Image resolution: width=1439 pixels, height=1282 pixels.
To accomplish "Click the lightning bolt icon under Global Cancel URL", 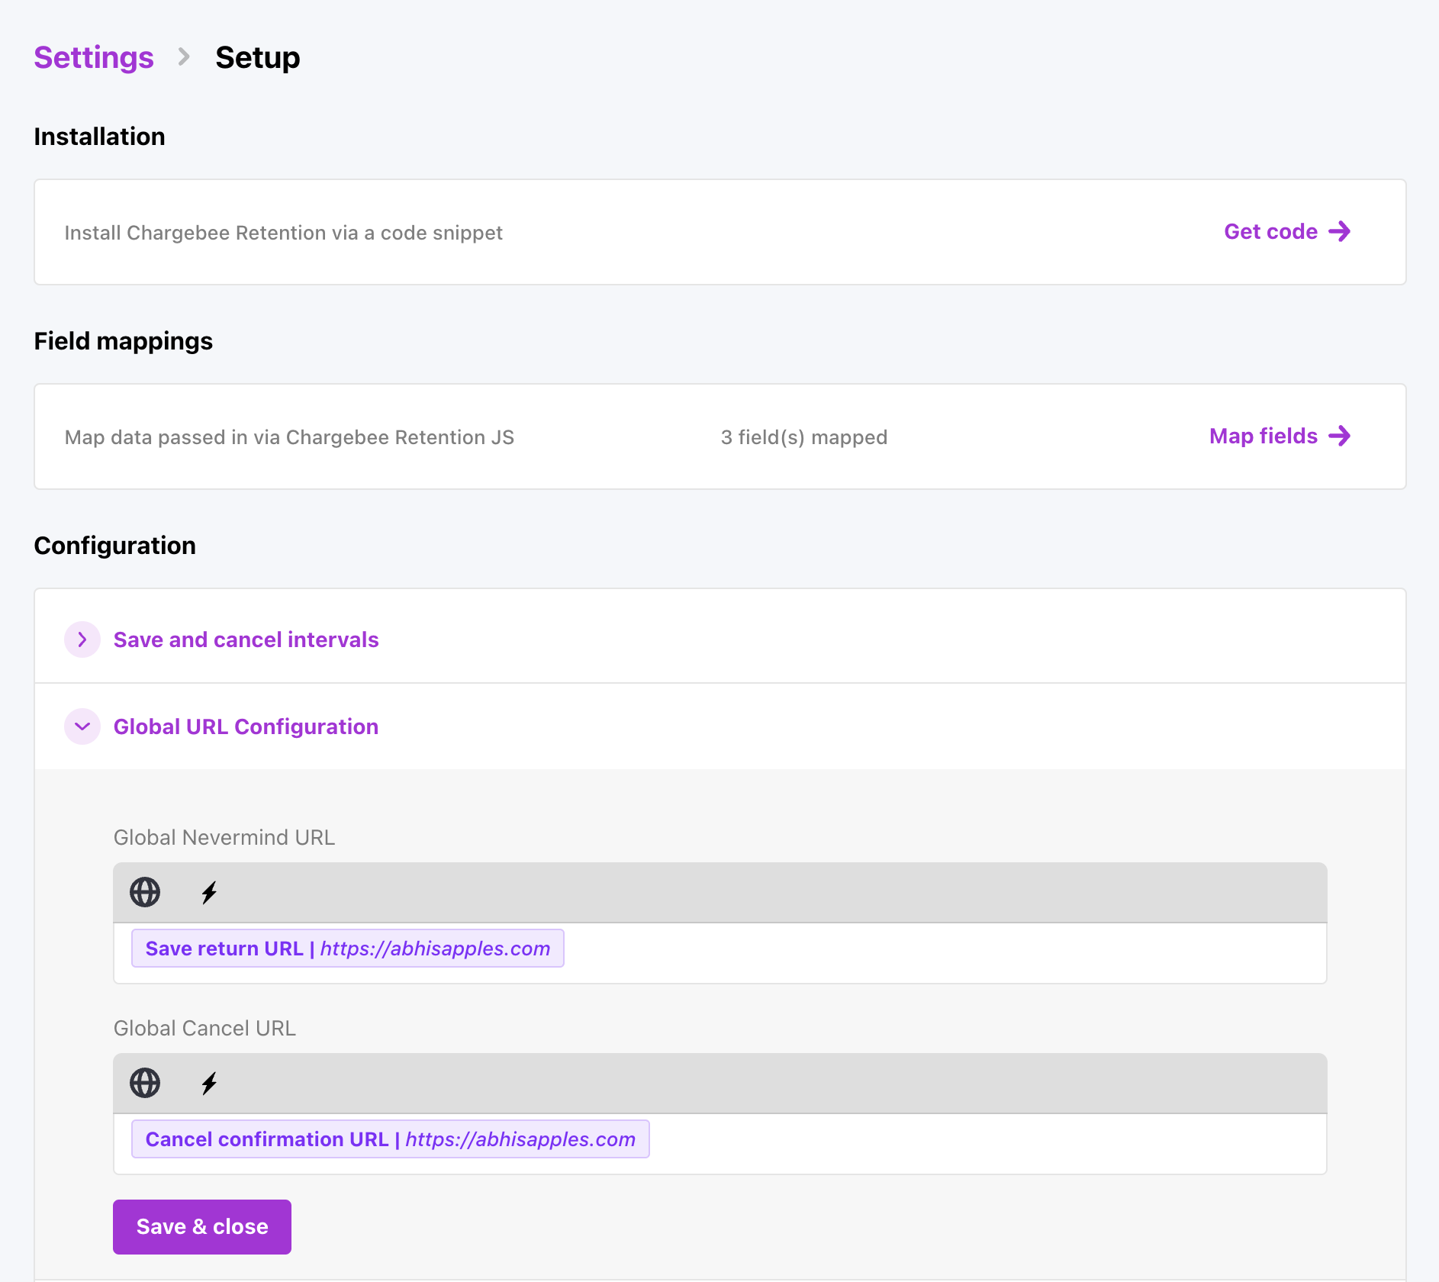I will coord(209,1083).
